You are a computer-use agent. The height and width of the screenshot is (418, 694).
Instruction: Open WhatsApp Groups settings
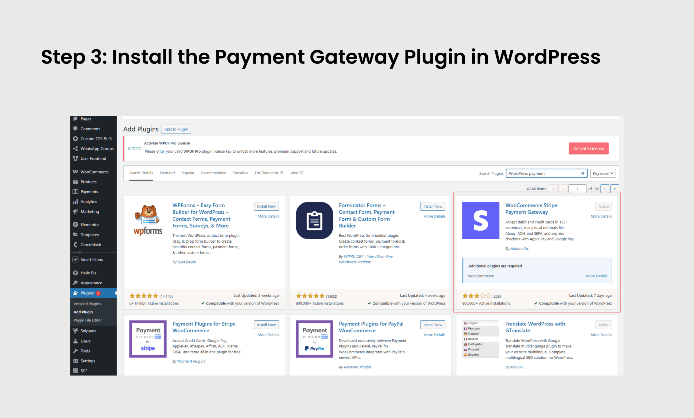97,149
